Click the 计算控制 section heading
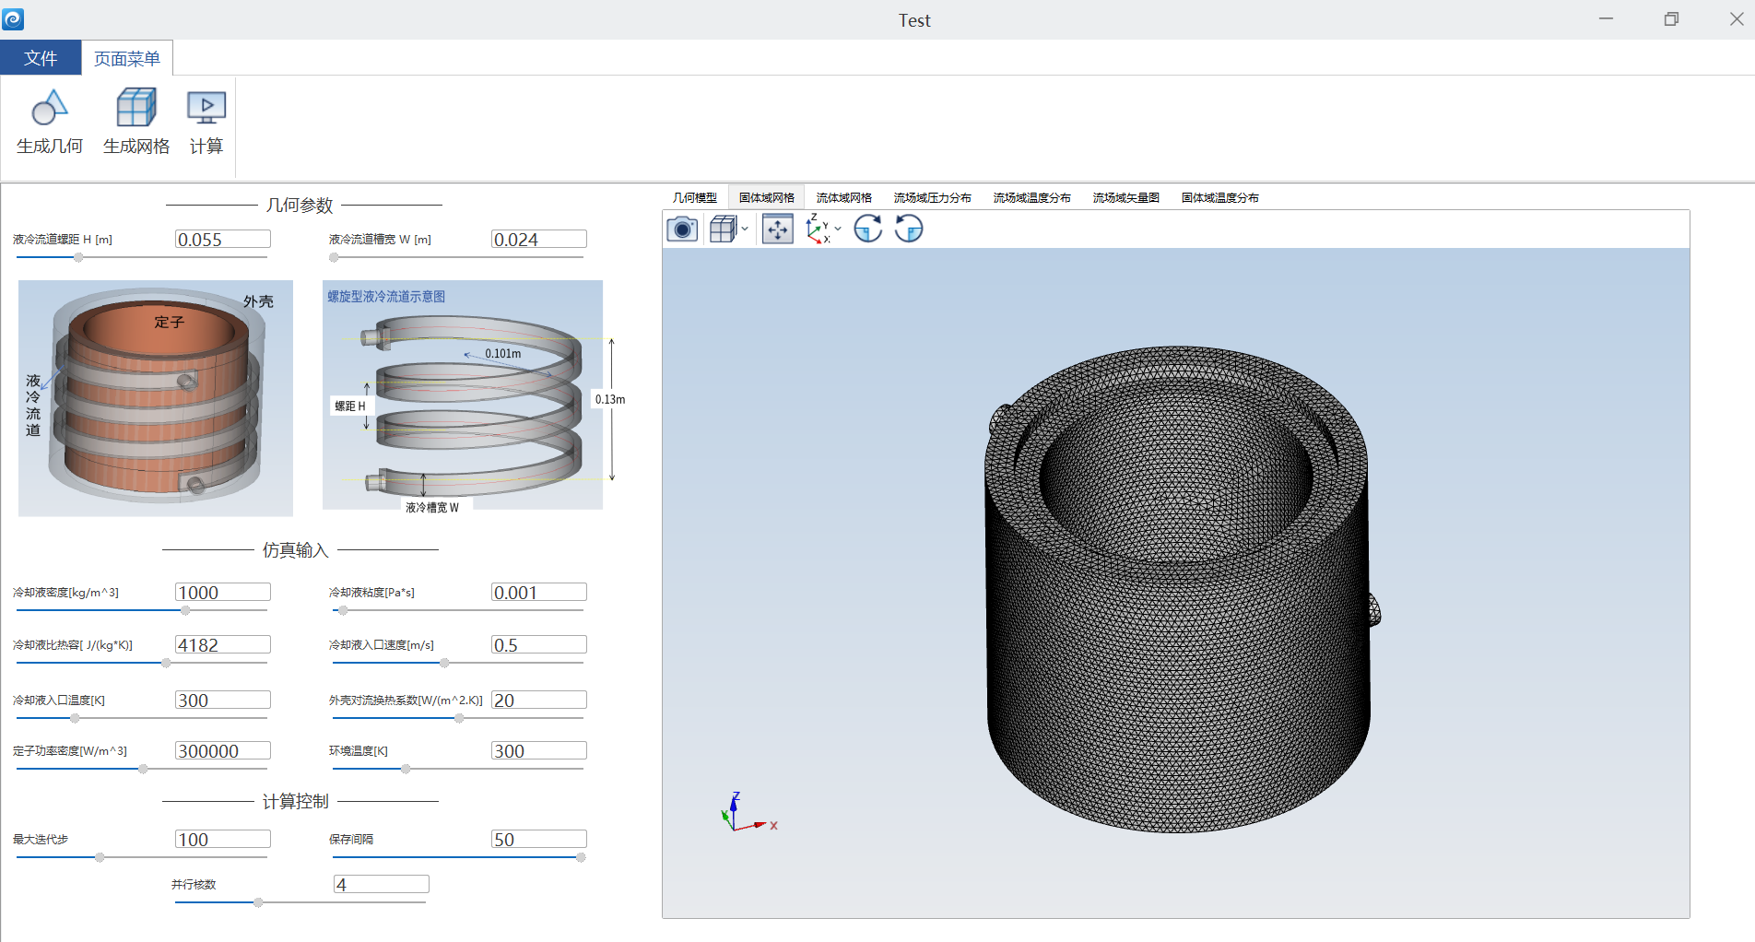Viewport: 1755px width, 942px height. [296, 802]
